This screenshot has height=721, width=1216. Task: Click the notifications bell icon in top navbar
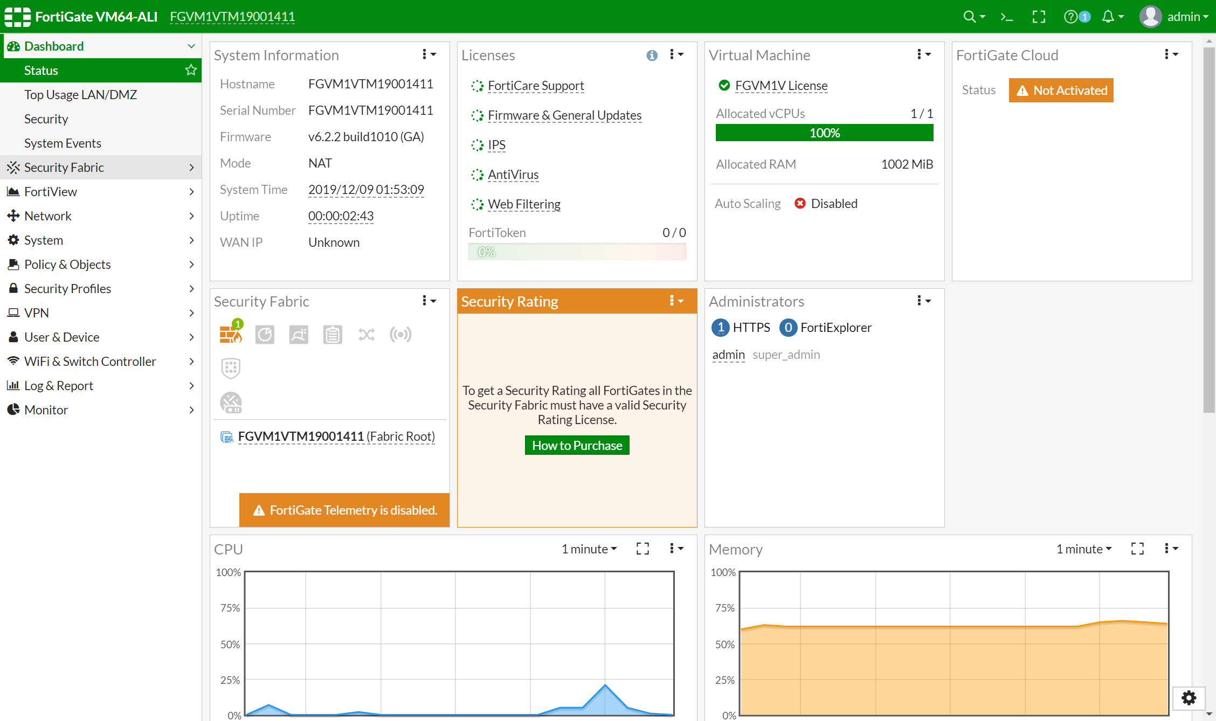1108,16
